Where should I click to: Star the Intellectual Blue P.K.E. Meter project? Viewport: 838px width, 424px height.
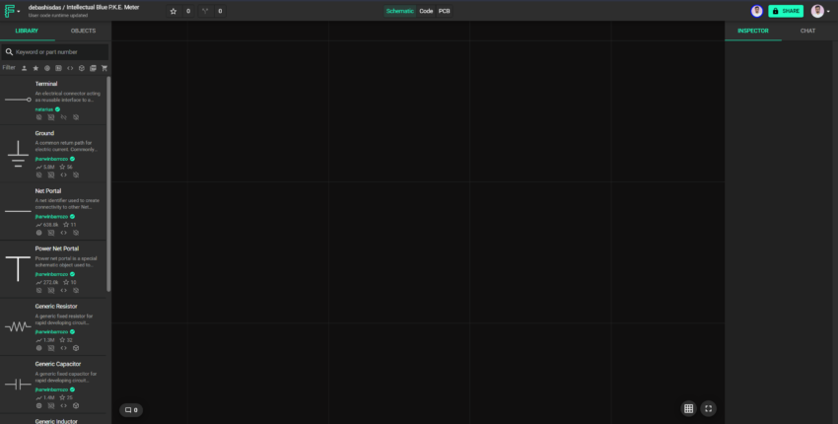point(174,11)
